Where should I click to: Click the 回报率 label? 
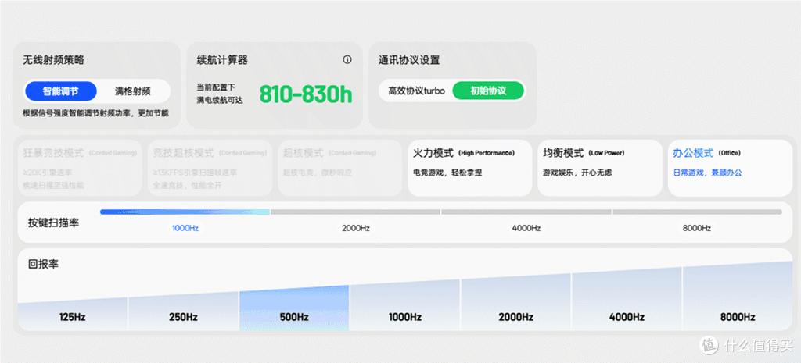44,264
